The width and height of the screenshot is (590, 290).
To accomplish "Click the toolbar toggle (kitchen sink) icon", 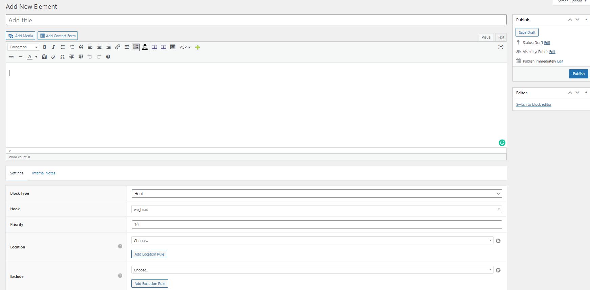I will click(136, 47).
